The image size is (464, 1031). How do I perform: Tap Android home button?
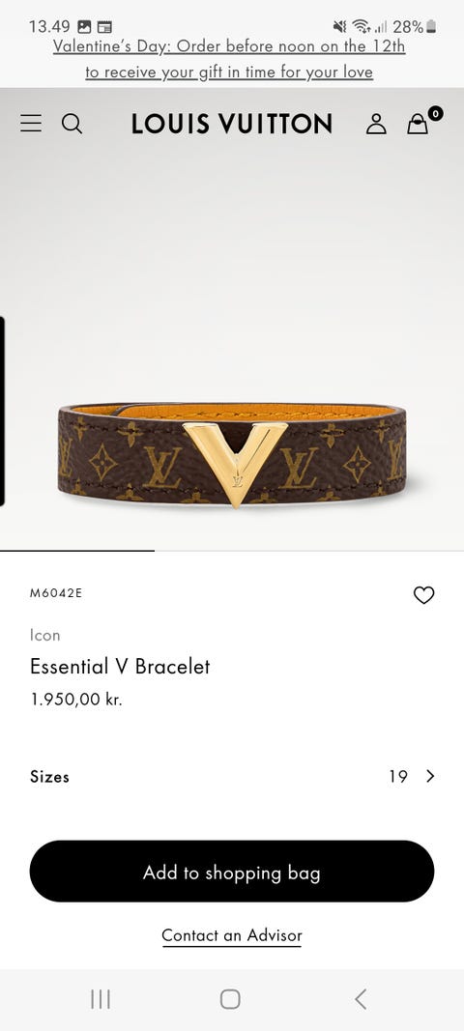tap(230, 999)
